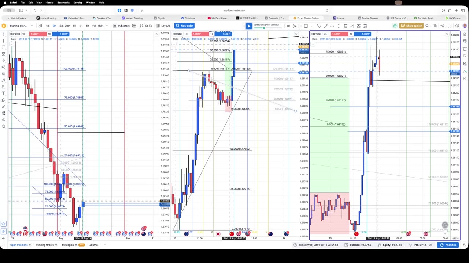Switch timeframe to 5m

(x=54, y=26)
